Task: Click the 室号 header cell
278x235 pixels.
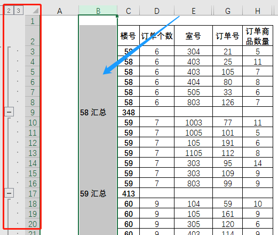Action: click(194, 36)
